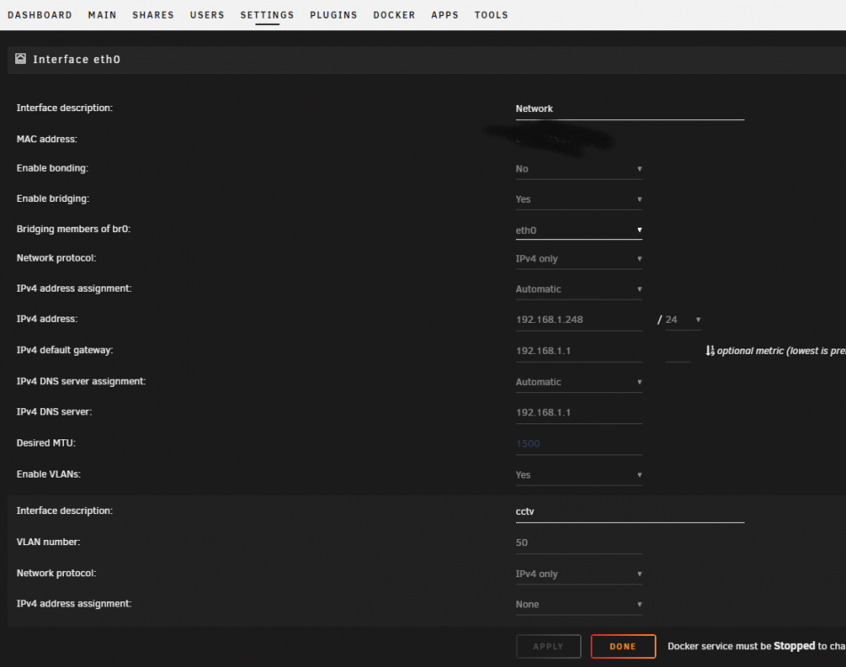This screenshot has width=846, height=667.
Task: Click the IPv4 address field 192.168.1.248
Action: [x=578, y=320]
